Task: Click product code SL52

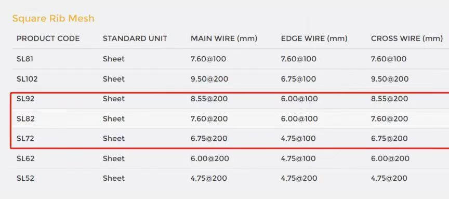Action: 25,178
